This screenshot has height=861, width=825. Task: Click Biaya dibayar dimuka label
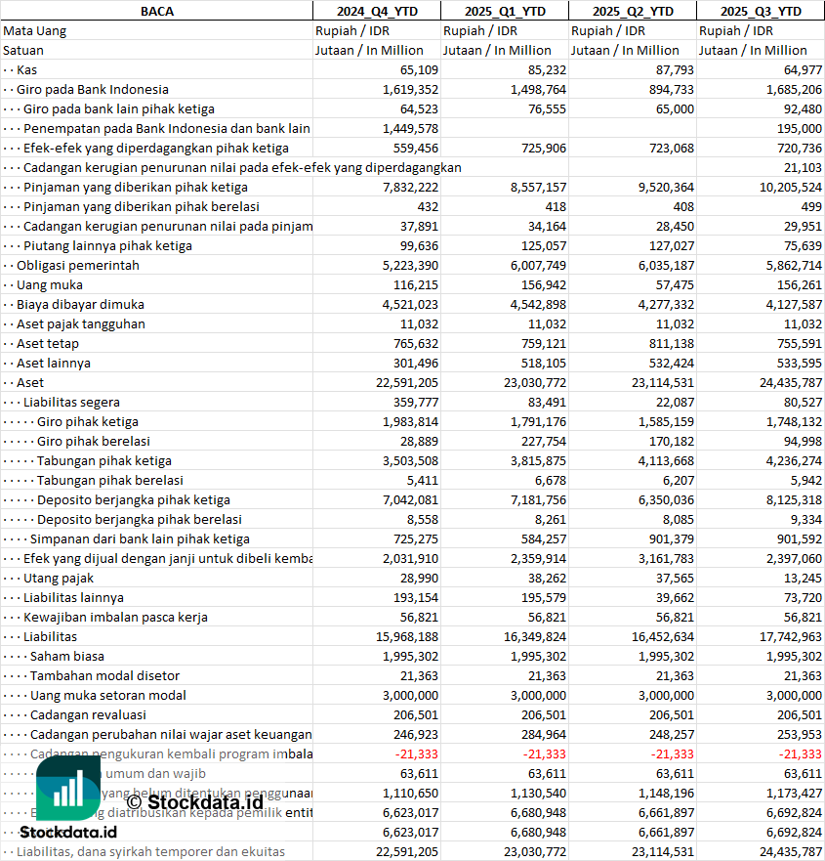[x=81, y=304]
